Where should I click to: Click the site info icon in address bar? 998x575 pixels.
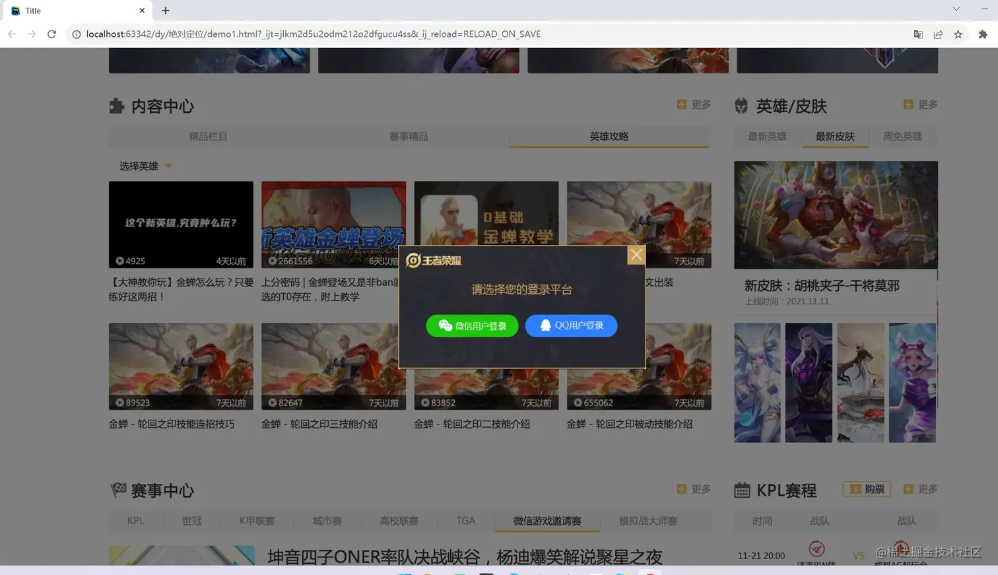(77, 34)
